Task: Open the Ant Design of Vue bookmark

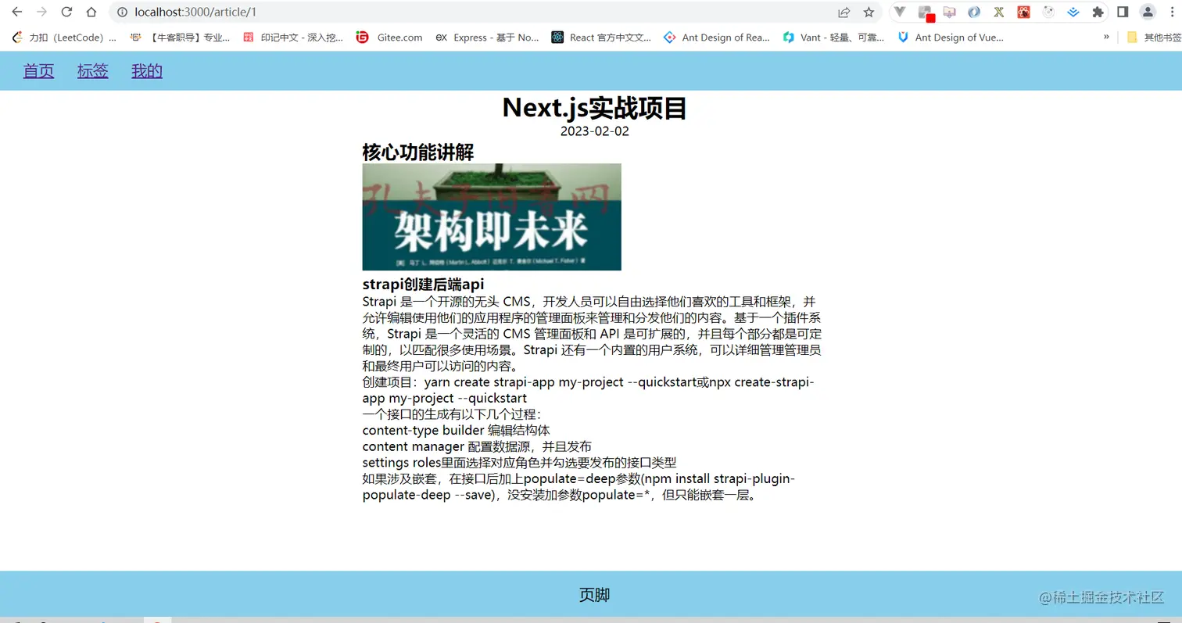Action: [x=951, y=37]
